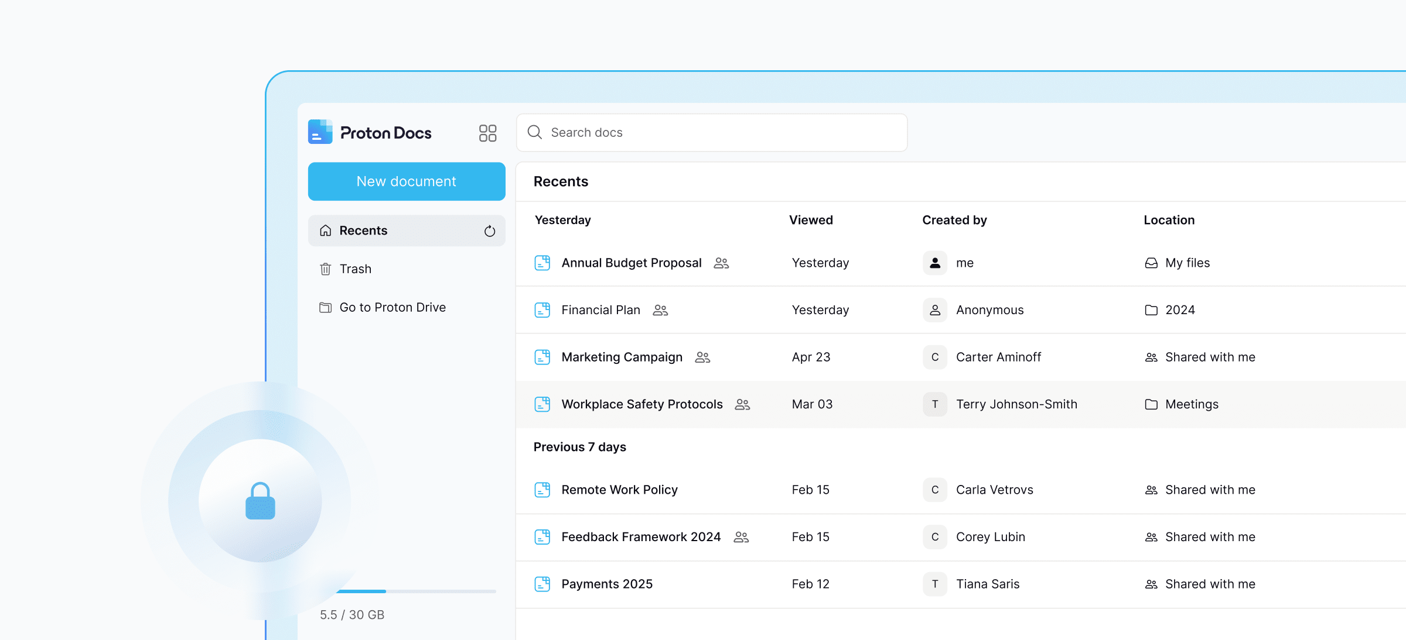Screen dimensions: 1406x640
Task: Click the home icon beside Recents
Action: [x=326, y=230]
